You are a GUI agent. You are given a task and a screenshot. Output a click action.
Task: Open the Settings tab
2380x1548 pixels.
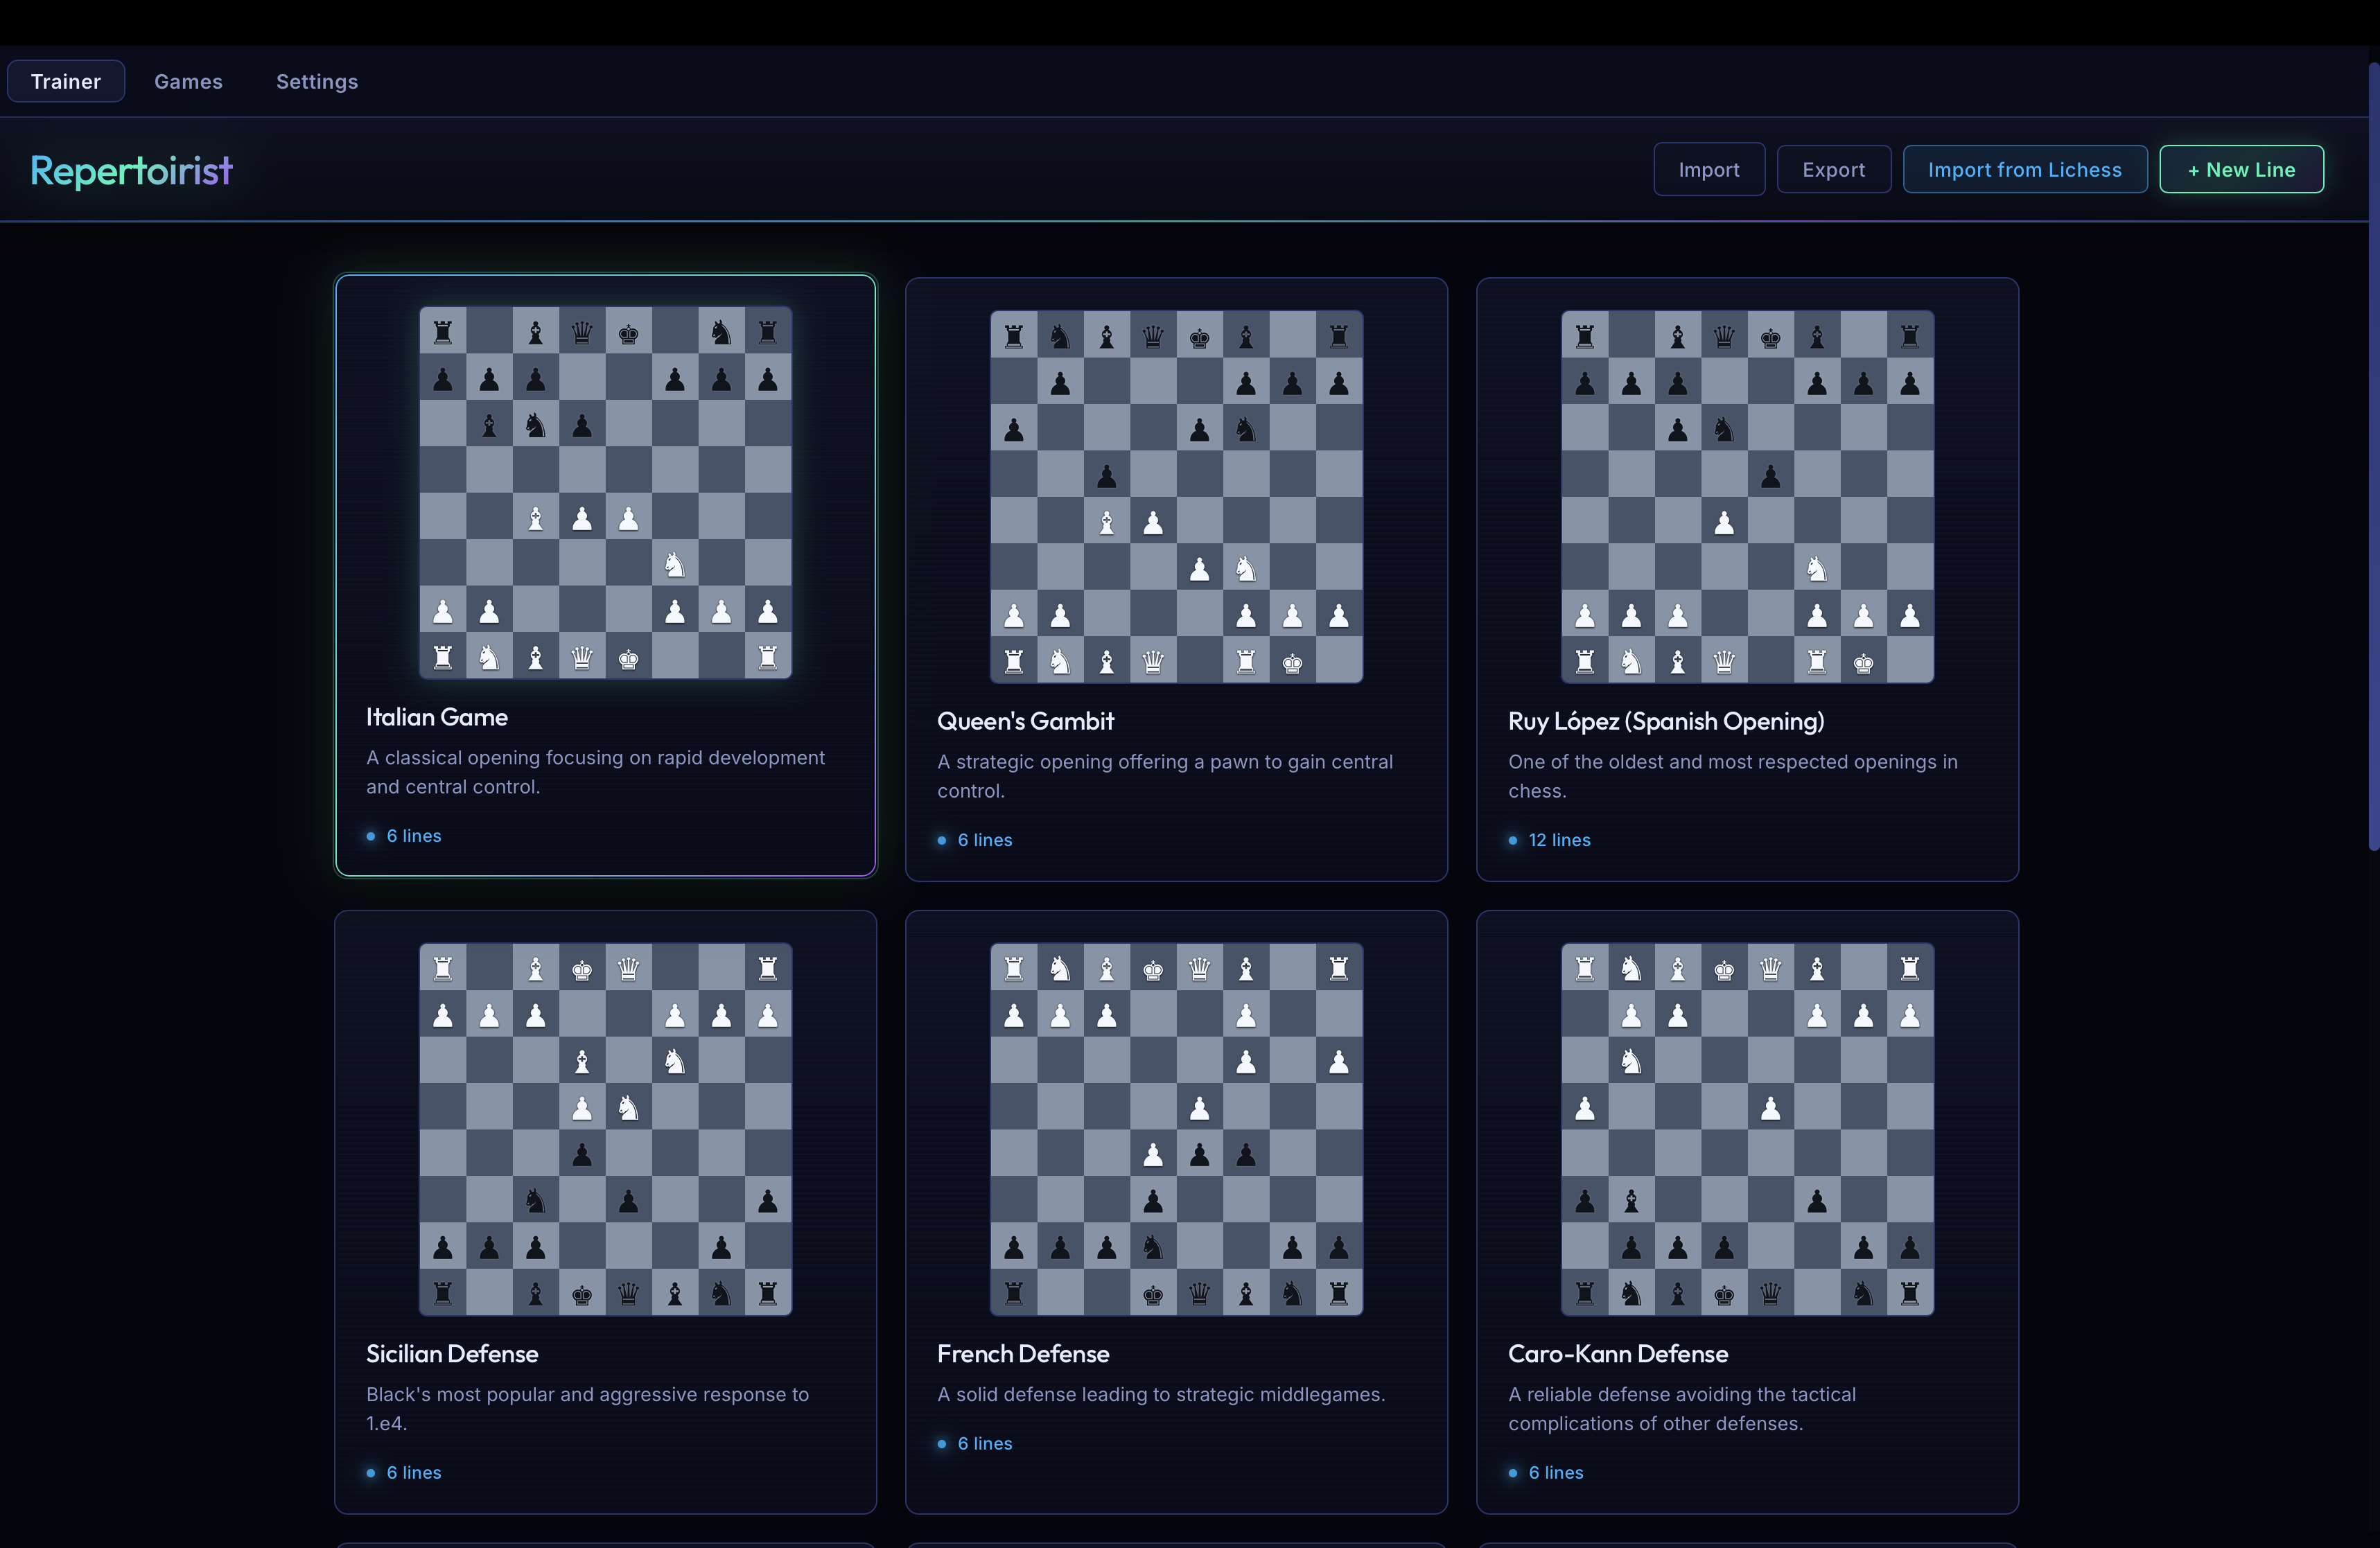pyautogui.click(x=317, y=81)
